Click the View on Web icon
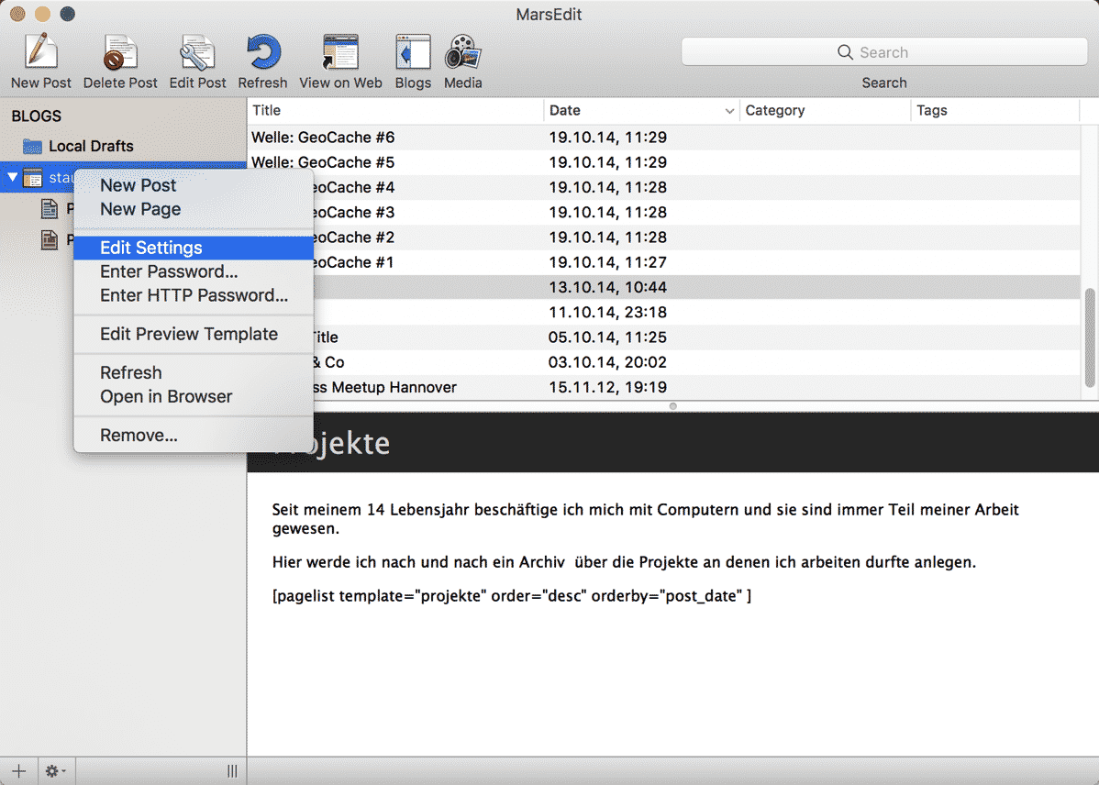The height and width of the screenshot is (785, 1099). coord(340,53)
